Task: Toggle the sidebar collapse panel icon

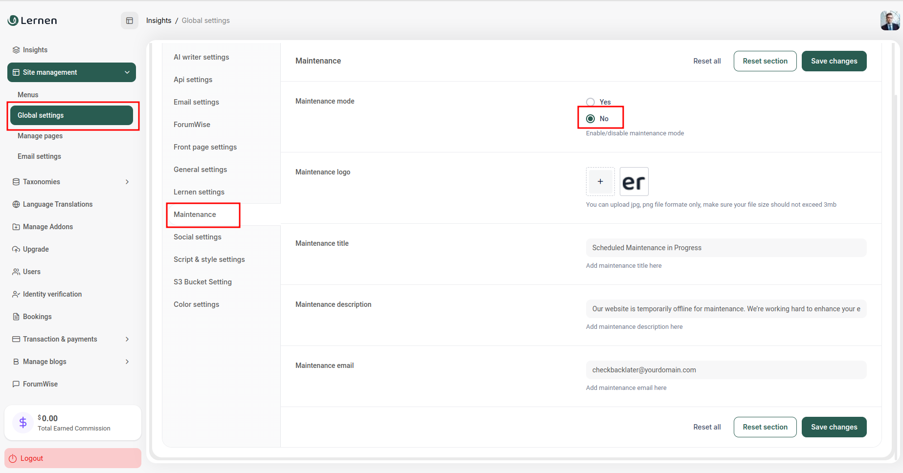Action: pos(129,20)
